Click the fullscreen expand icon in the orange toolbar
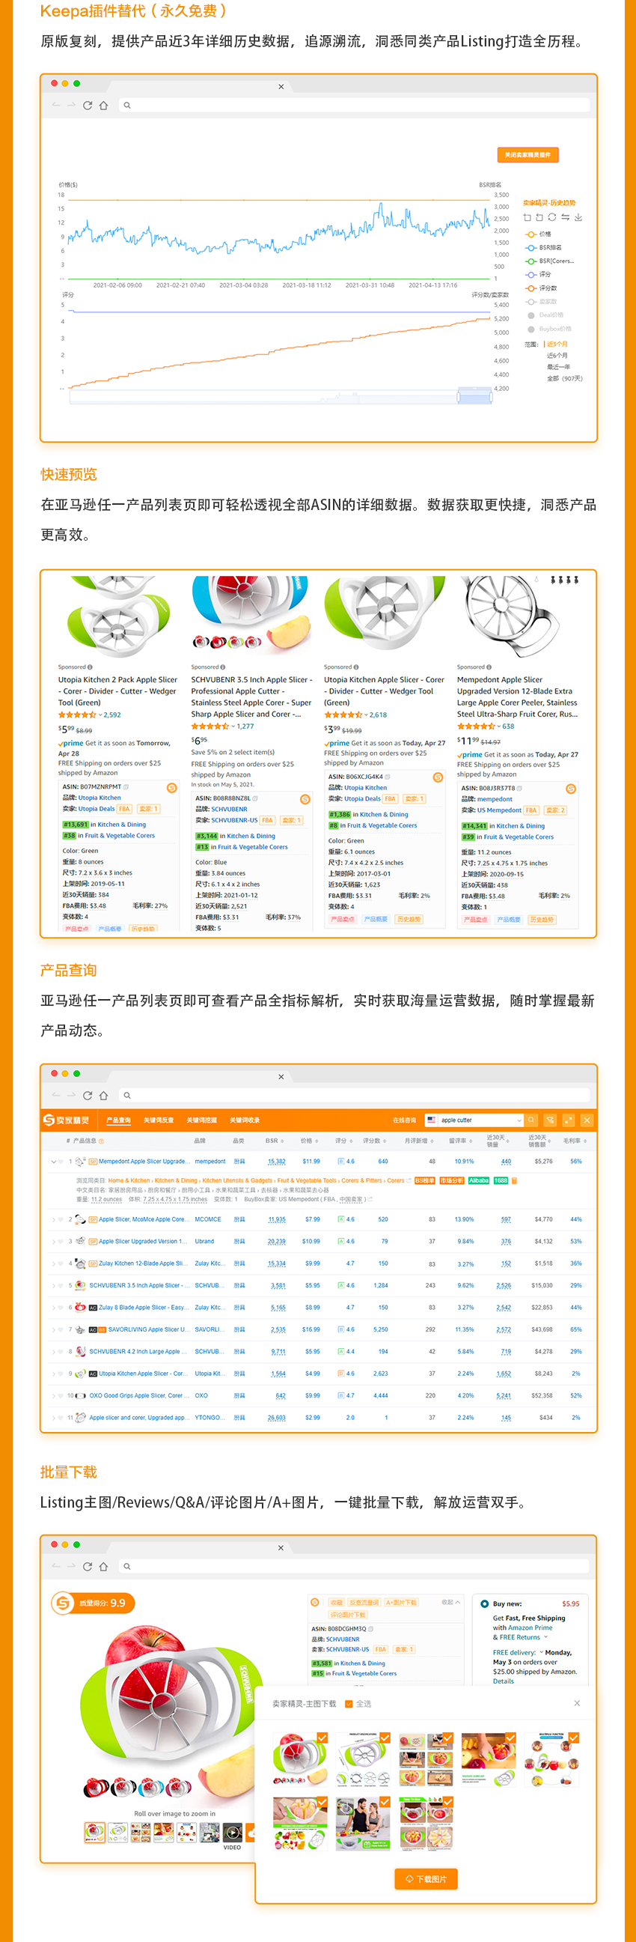 tap(569, 1120)
